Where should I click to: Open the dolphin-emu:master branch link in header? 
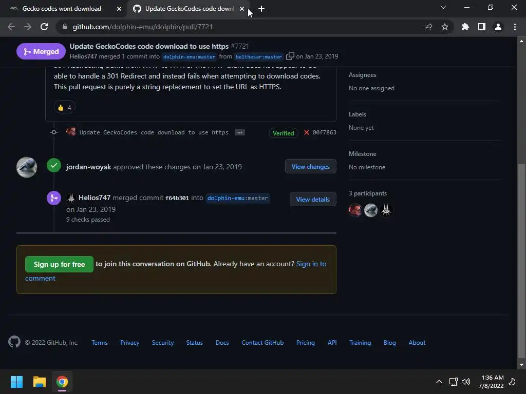click(189, 56)
